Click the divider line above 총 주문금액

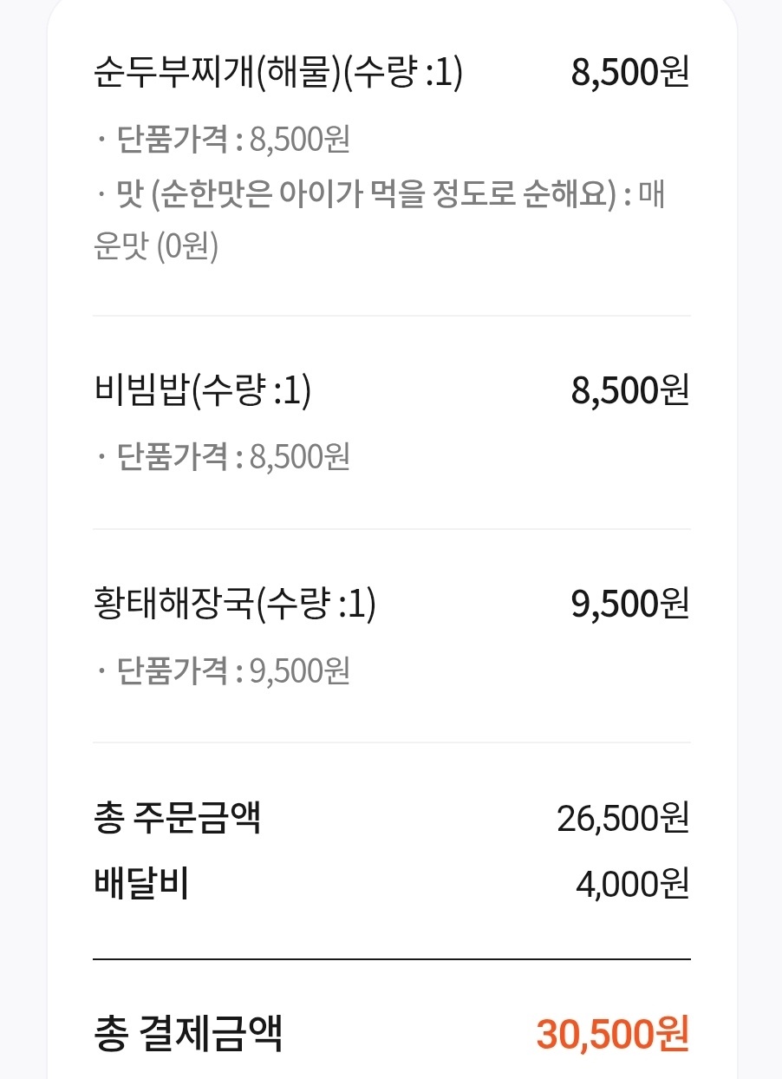(x=391, y=742)
